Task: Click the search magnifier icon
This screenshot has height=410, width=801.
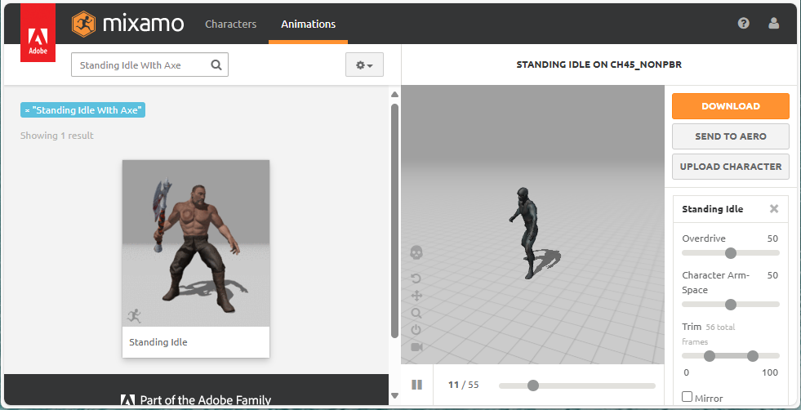Action: tap(216, 65)
